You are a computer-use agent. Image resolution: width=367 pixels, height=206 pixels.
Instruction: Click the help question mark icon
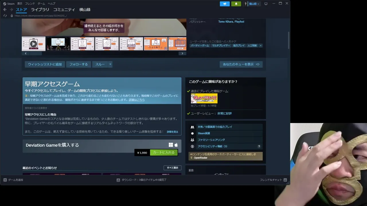(x=245, y=4)
